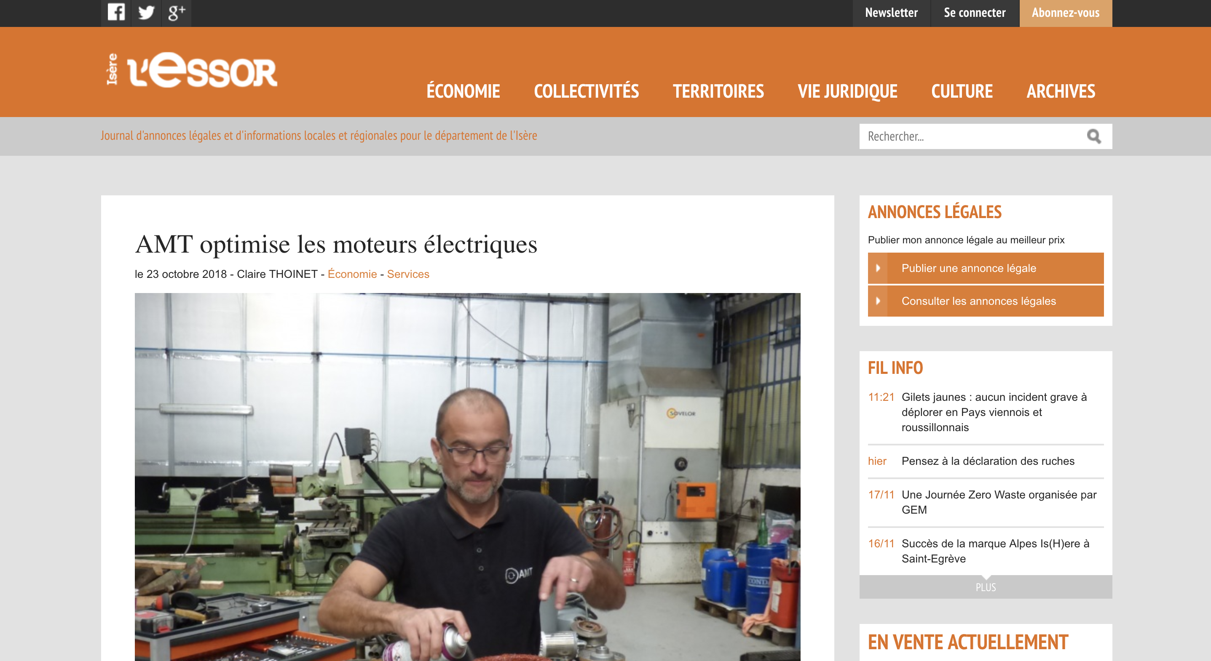Click Se connecter to log in
The height and width of the screenshot is (661, 1211).
(x=975, y=13)
